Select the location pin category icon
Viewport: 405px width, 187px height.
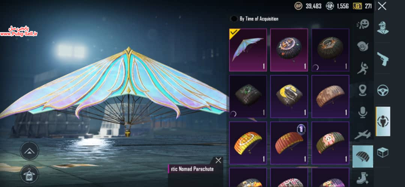pos(363,90)
